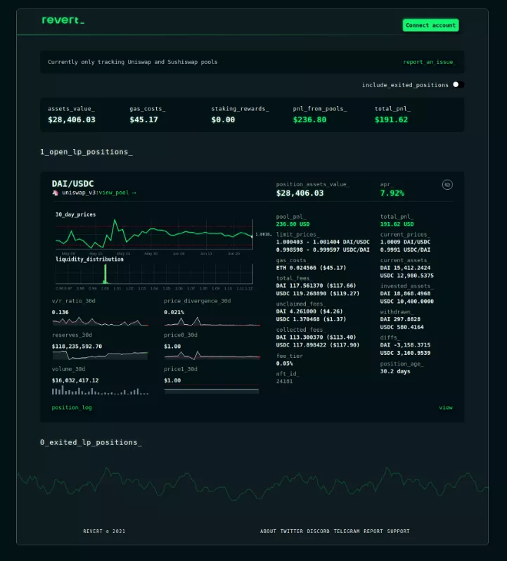Click the volume_30d bar chart
Screen dimensions: 507x561
[100, 390]
